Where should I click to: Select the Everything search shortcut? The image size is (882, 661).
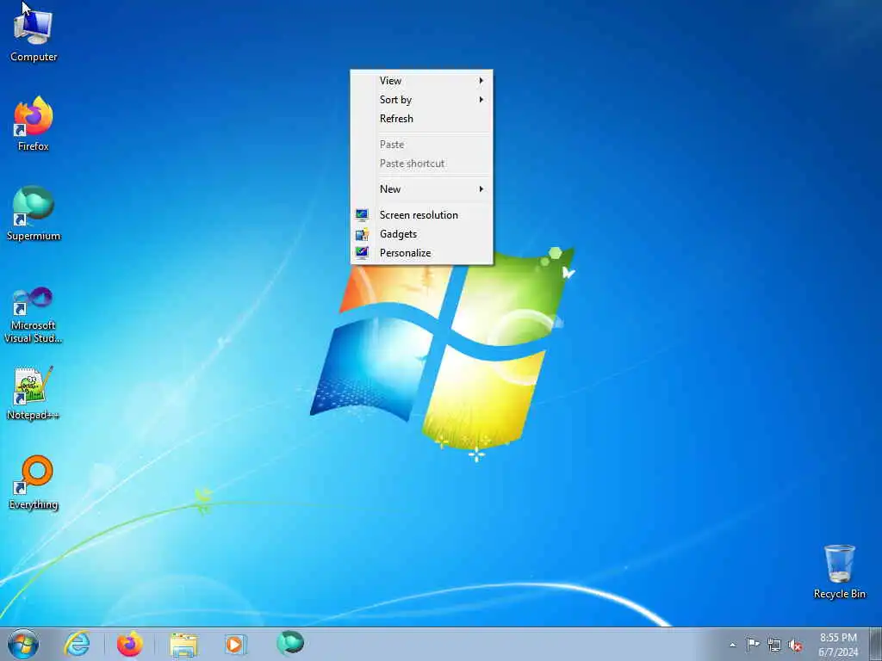point(34,482)
